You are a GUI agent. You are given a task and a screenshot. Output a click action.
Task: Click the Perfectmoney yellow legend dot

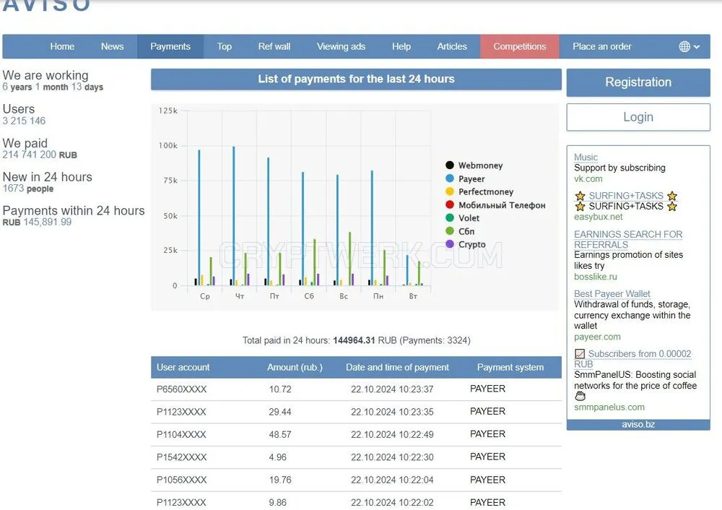(x=450, y=191)
